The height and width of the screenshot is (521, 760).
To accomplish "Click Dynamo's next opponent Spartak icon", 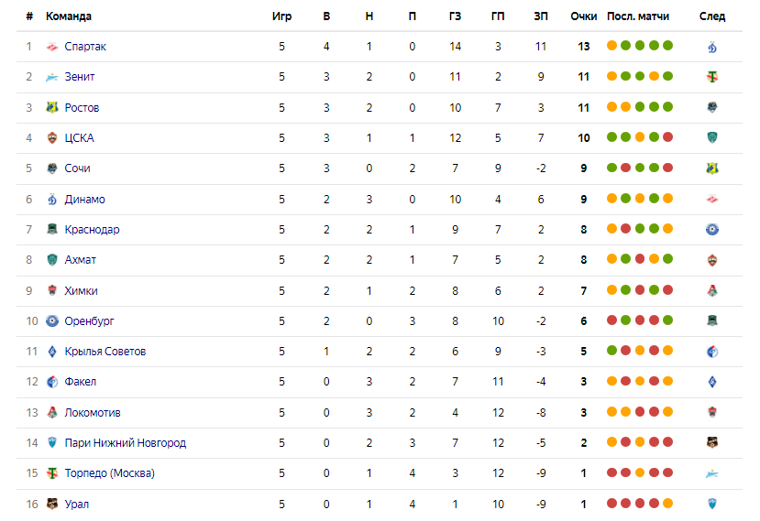I will pyautogui.click(x=712, y=199).
